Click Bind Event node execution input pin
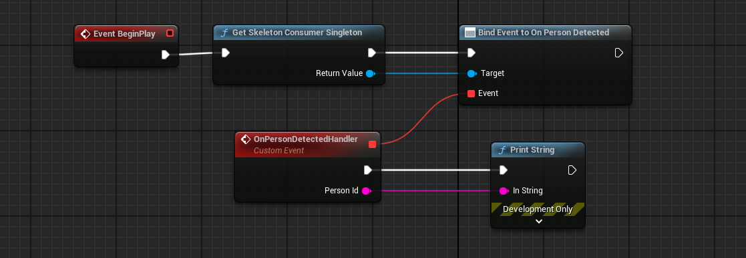The height and width of the screenshot is (258, 746). pyautogui.click(x=471, y=53)
